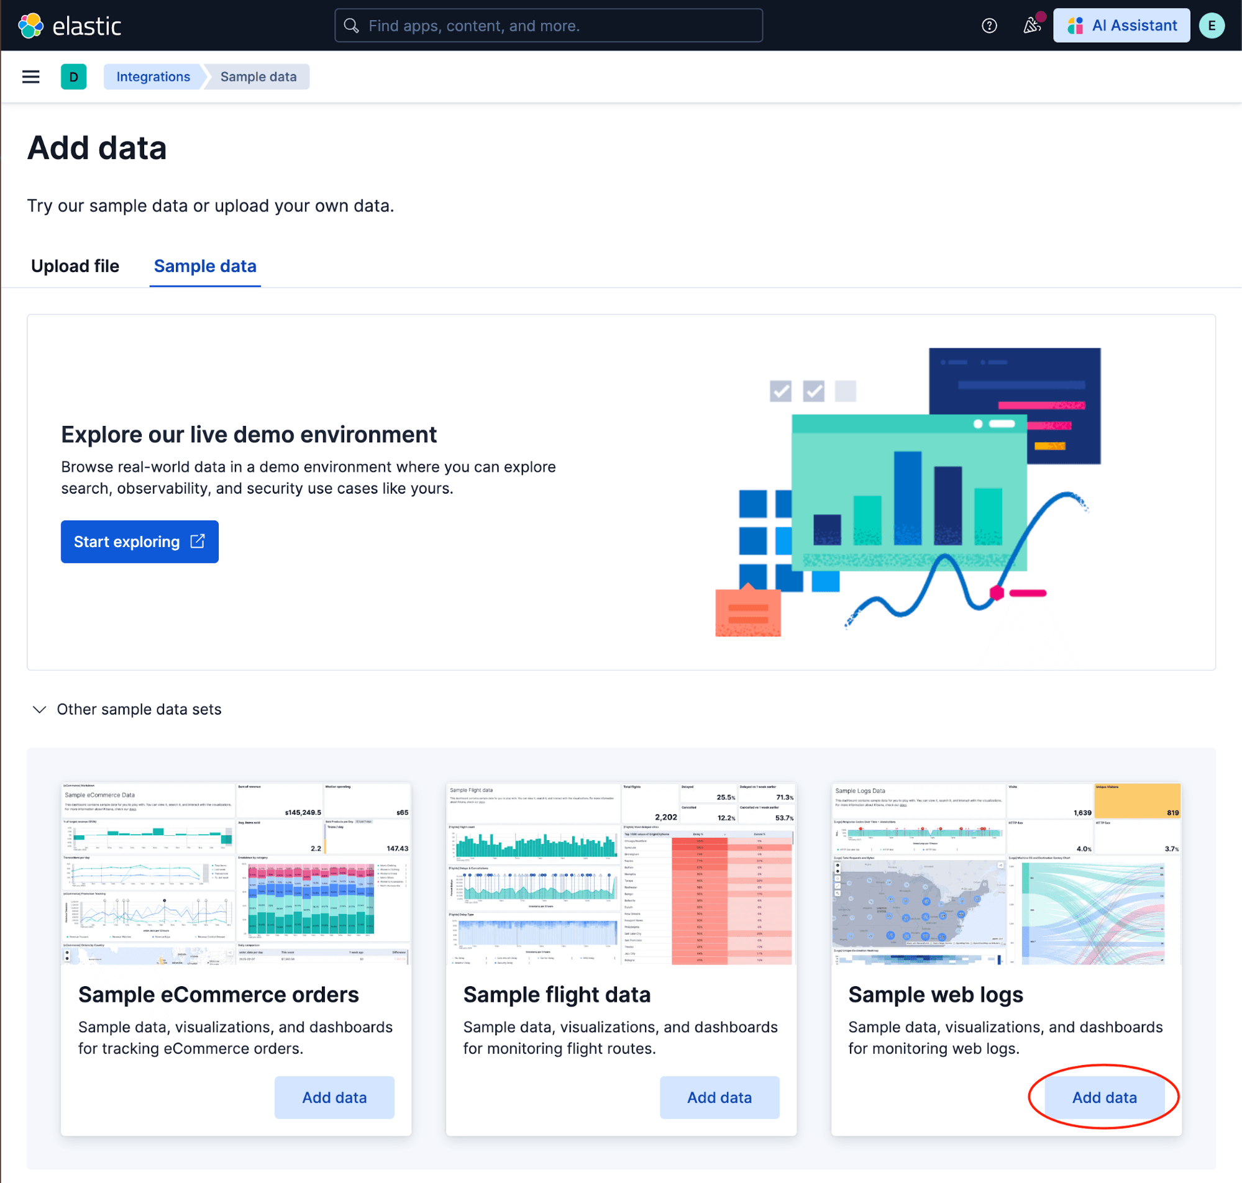
Task: Add data for Sample eCommerce orders
Action: click(x=334, y=1097)
